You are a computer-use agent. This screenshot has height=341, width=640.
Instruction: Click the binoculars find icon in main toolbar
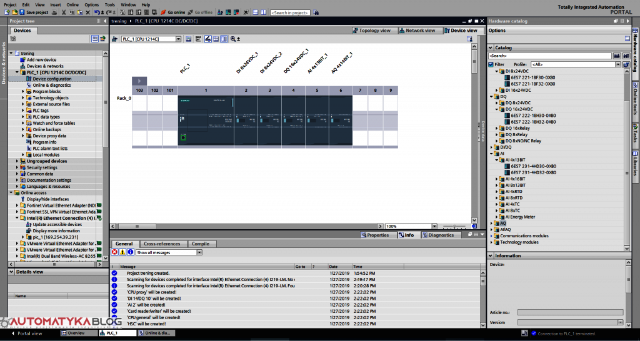tap(316, 12)
